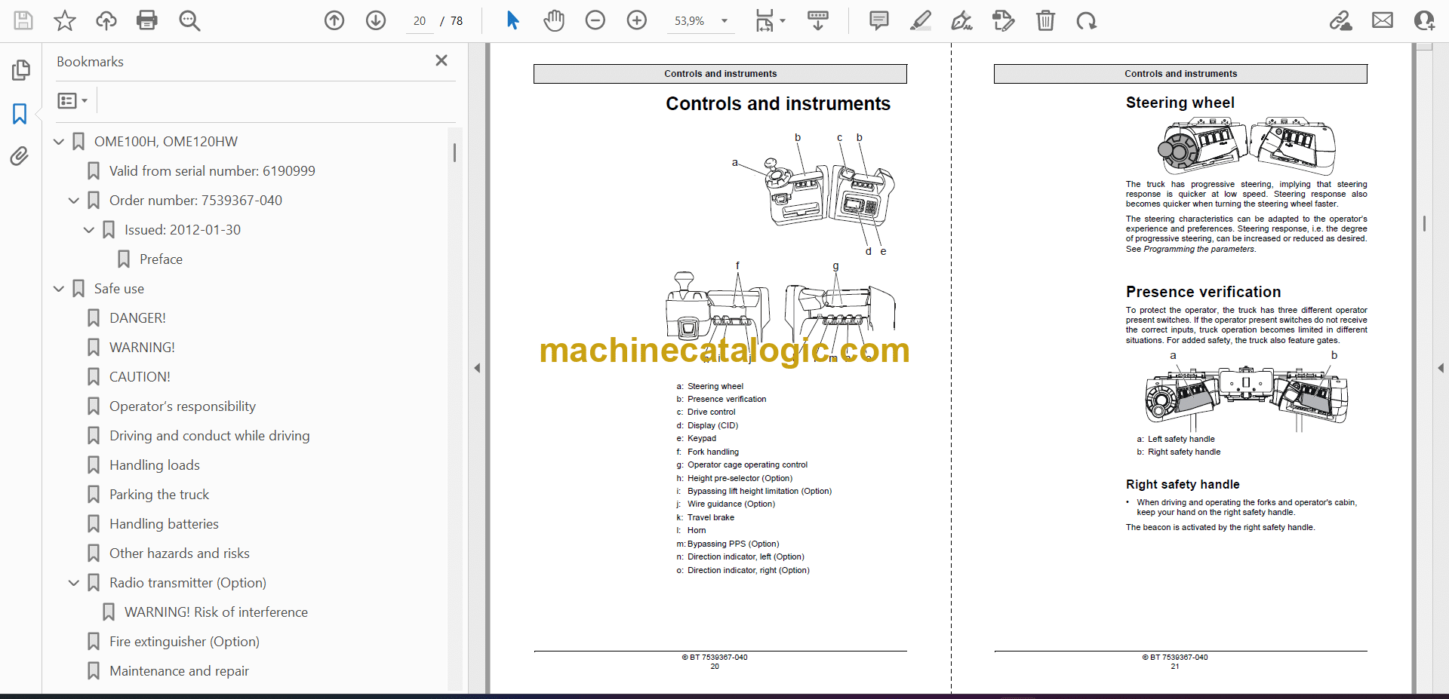The width and height of the screenshot is (1449, 699).
Task: Expand the right tools pane arrow
Action: click(1441, 368)
